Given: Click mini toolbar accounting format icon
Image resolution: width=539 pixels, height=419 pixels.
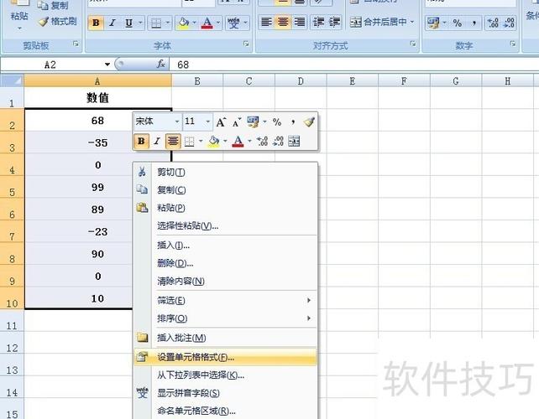Looking at the screenshot, I should point(253,122).
